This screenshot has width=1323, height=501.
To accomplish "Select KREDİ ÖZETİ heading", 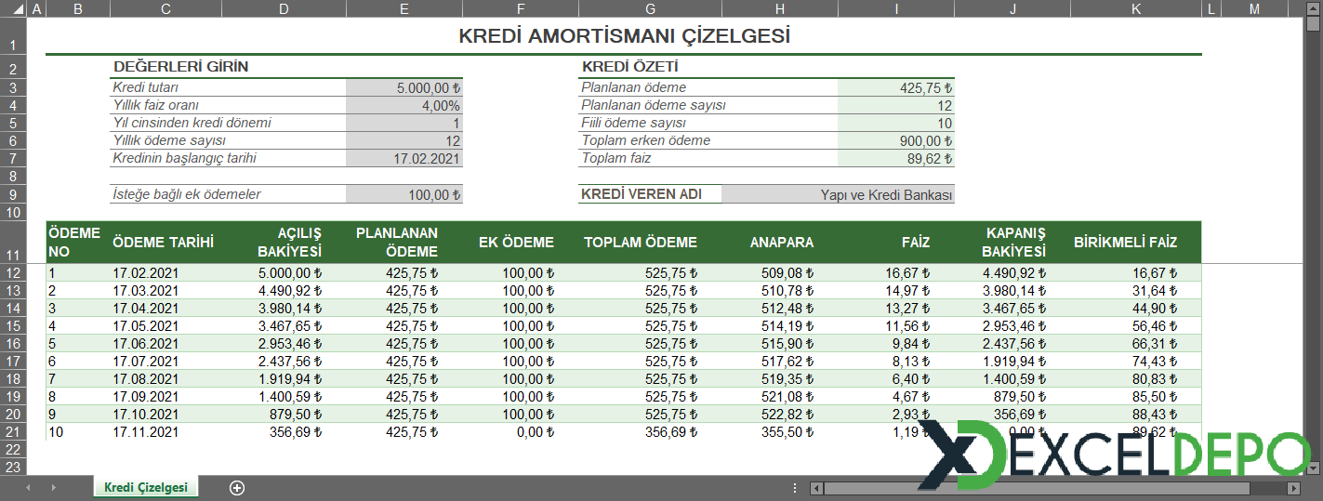I will 629,67.
